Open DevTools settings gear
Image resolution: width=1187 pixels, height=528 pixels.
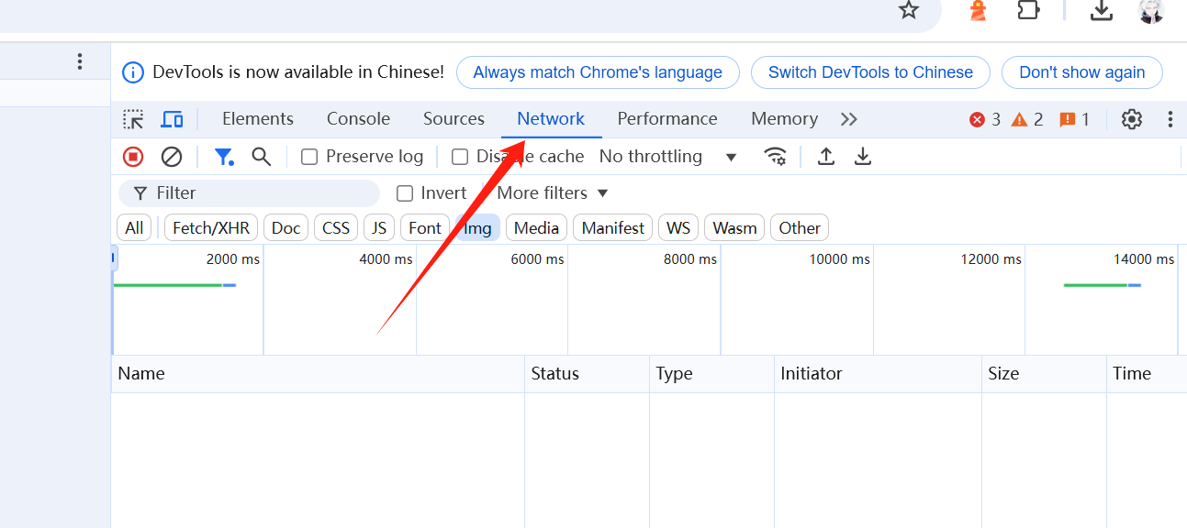pos(1132,119)
